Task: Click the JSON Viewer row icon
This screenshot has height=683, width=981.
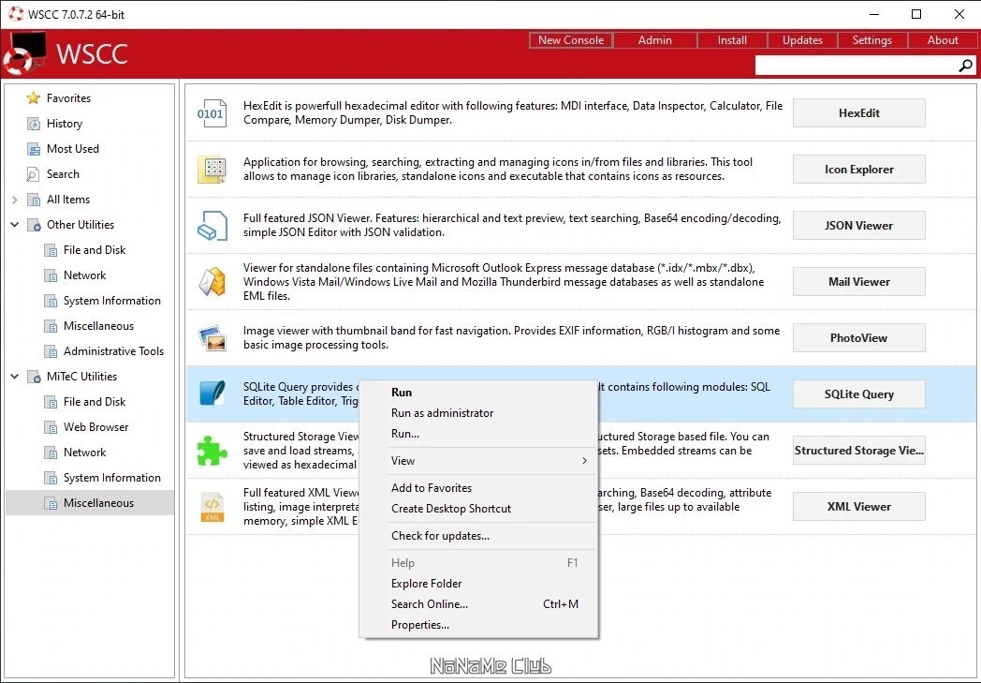Action: 212,226
